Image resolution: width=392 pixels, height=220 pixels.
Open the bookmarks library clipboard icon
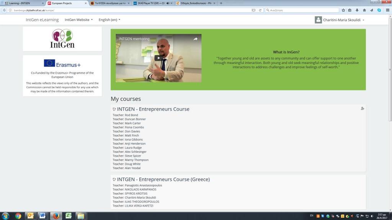350,10
